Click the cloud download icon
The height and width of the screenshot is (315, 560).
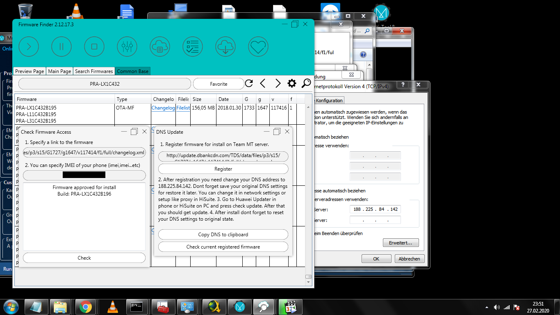[x=225, y=46]
